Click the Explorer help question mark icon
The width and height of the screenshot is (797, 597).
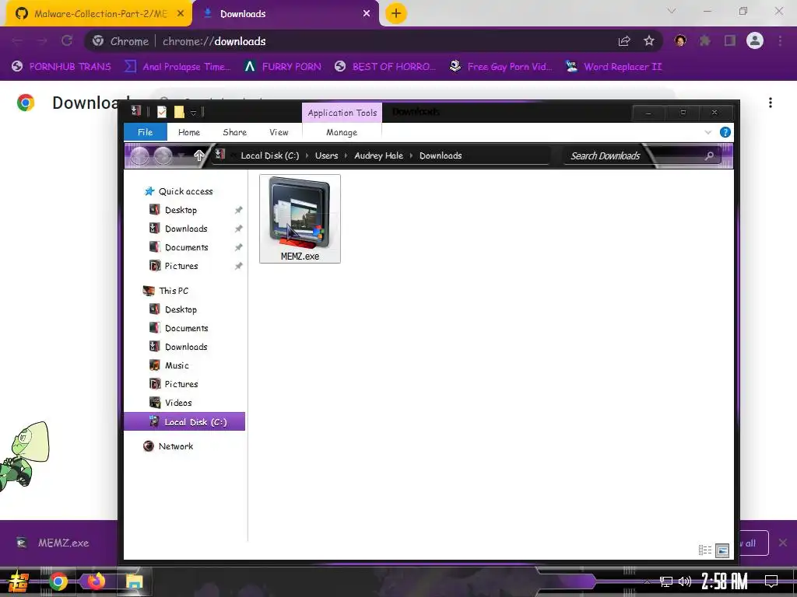coord(725,132)
